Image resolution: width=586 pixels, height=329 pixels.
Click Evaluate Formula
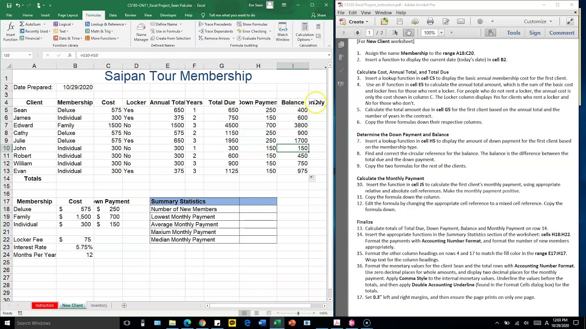click(253, 38)
